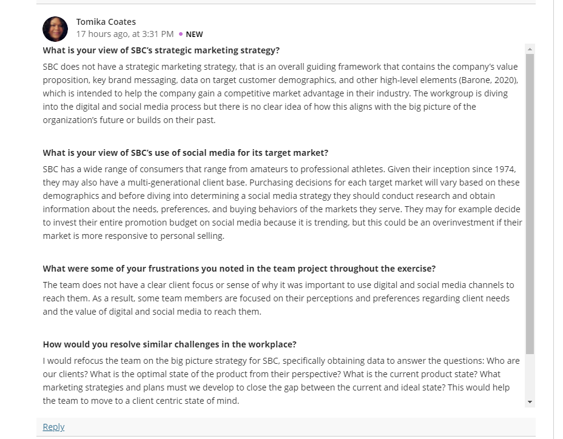This screenshot has height=439, width=563.
Task: Click the vertical scrollbar thumb of the post
Action: coord(530,204)
